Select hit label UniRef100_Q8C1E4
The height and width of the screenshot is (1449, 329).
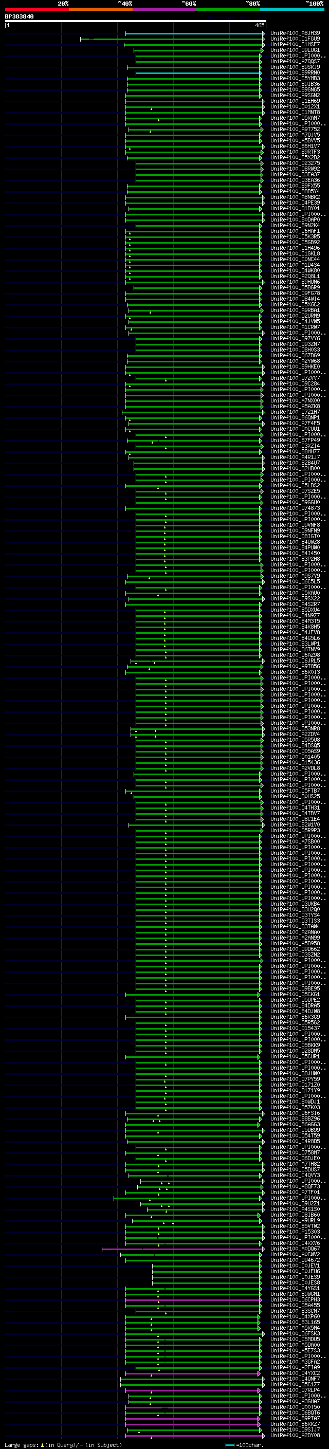point(295,819)
